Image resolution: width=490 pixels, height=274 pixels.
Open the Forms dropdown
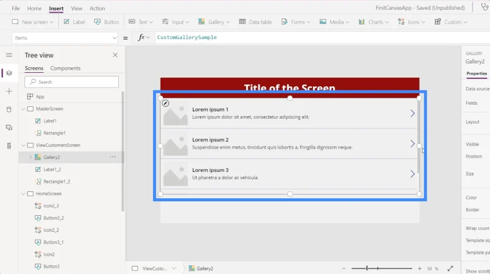click(296, 22)
